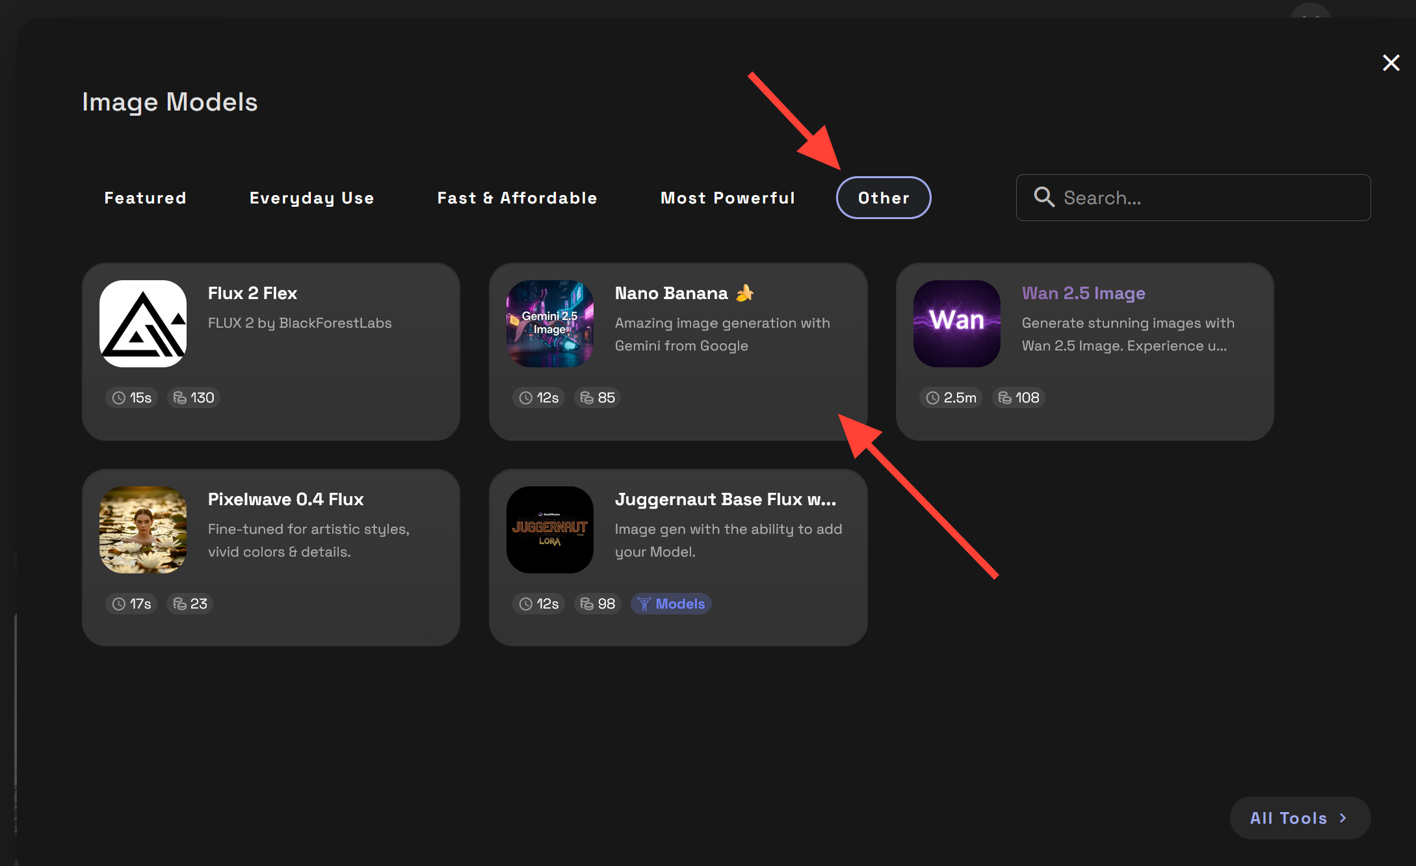This screenshot has height=866, width=1416.
Task: Open the Wan 2.5 Image title link
Action: pos(1083,293)
